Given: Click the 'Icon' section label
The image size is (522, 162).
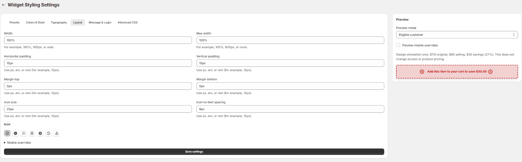Looking at the screenshot, I should pyautogui.click(x=7, y=124).
